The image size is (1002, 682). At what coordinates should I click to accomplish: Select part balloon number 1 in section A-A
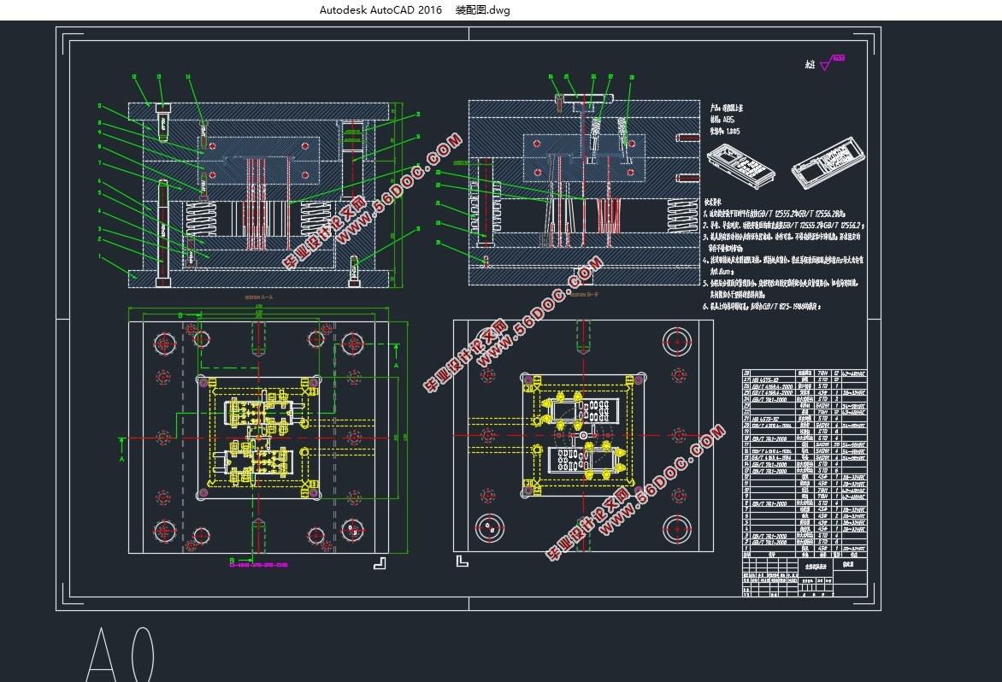pos(99,256)
